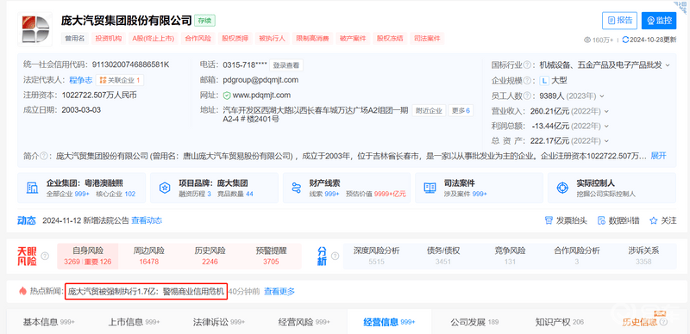Click the 合作风险 tag

198,39
